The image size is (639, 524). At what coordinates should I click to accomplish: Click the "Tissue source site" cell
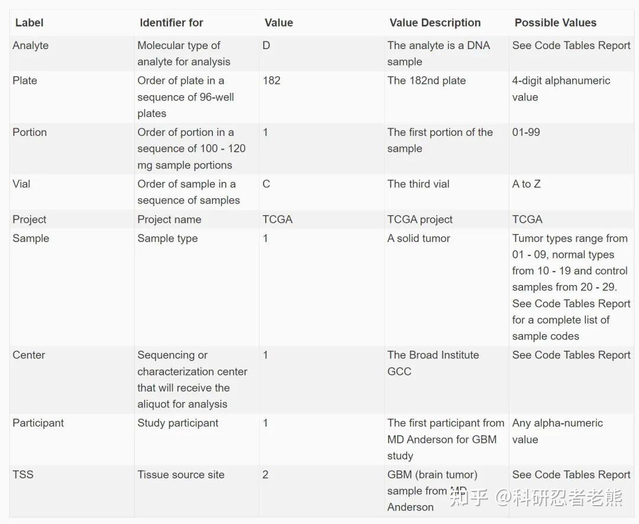point(181,474)
